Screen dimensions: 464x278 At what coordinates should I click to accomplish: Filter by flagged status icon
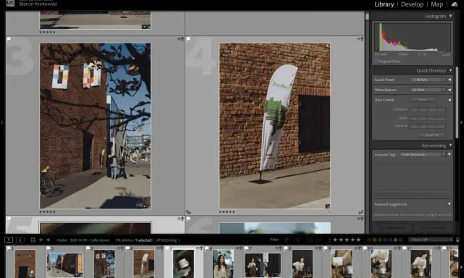[287, 240]
